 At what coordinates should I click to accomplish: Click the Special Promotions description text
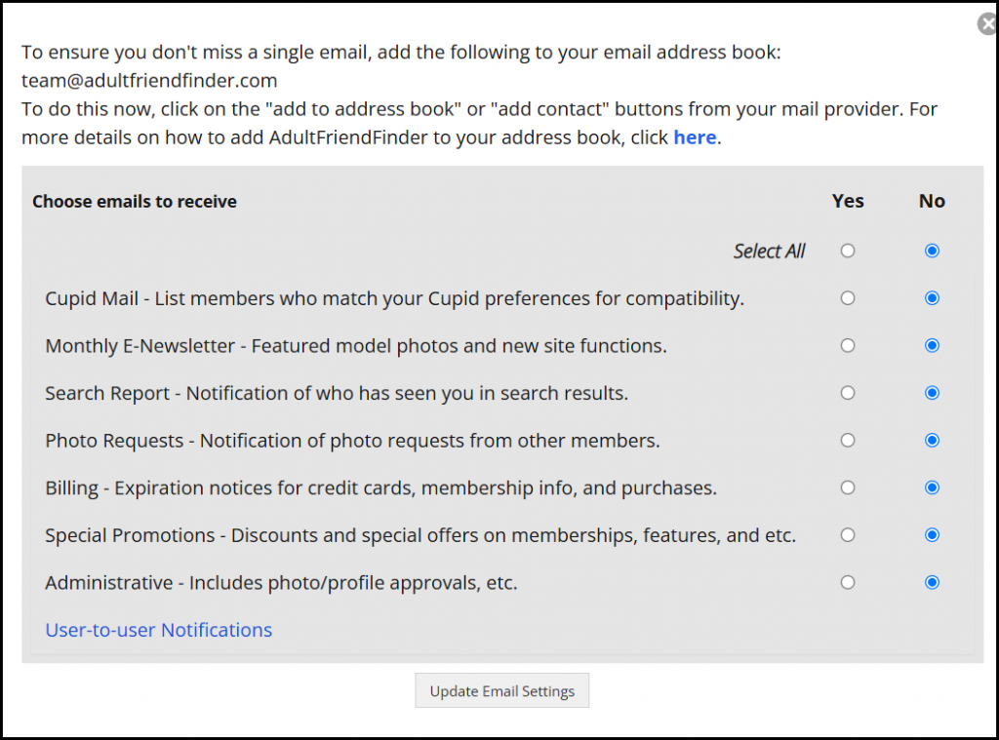point(420,535)
